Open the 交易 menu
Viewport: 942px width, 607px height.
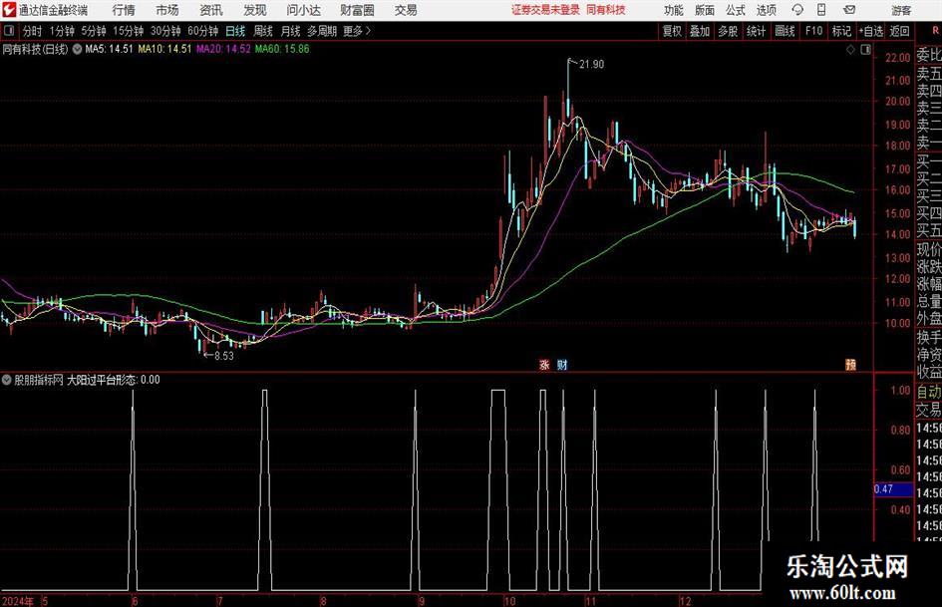point(406,10)
